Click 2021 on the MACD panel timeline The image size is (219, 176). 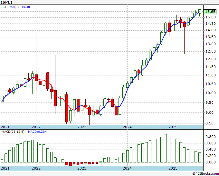click(x=5, y=168)
